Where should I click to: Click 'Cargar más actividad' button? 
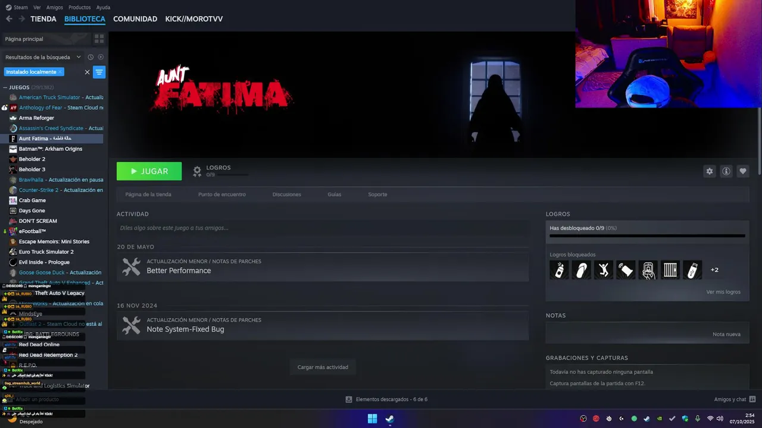pos(323,367)
